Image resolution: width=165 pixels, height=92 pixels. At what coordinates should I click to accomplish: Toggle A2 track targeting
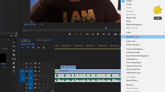30,84
